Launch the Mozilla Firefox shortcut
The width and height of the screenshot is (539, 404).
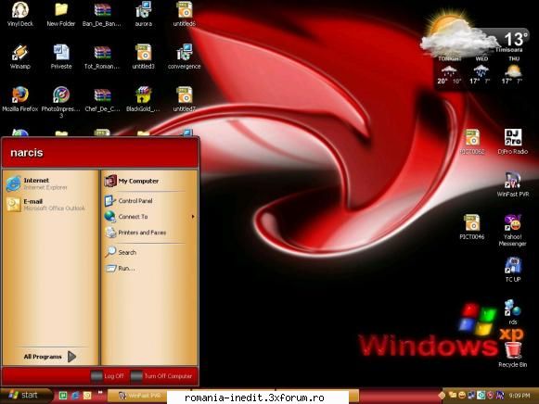click(19, 99)
